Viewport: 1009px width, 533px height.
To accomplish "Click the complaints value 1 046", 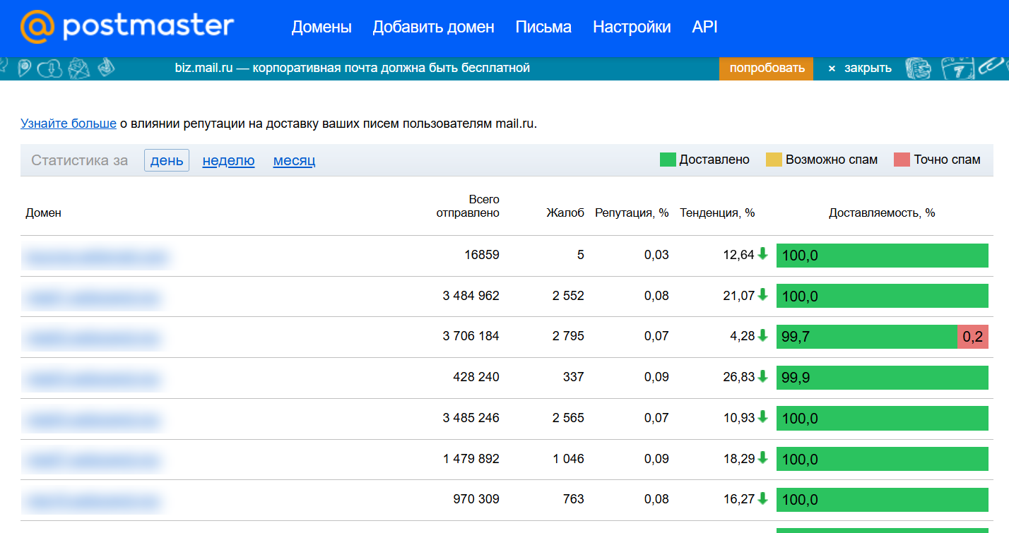I will click(568, 459).
